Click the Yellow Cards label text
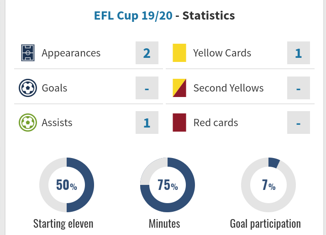326x235 pixels. (222, 53)
